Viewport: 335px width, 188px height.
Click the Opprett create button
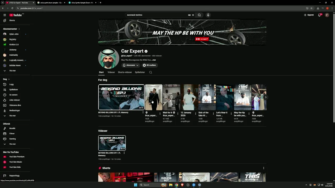point(309,15)
